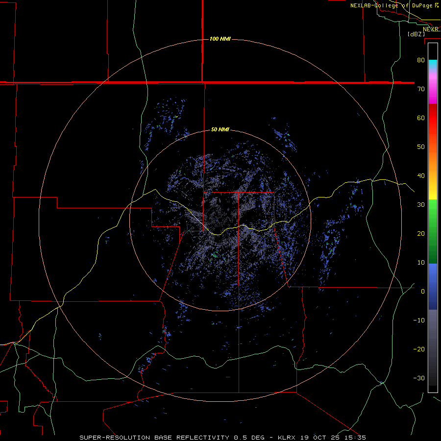Click the 10 value on the dBZ scale

421,263
